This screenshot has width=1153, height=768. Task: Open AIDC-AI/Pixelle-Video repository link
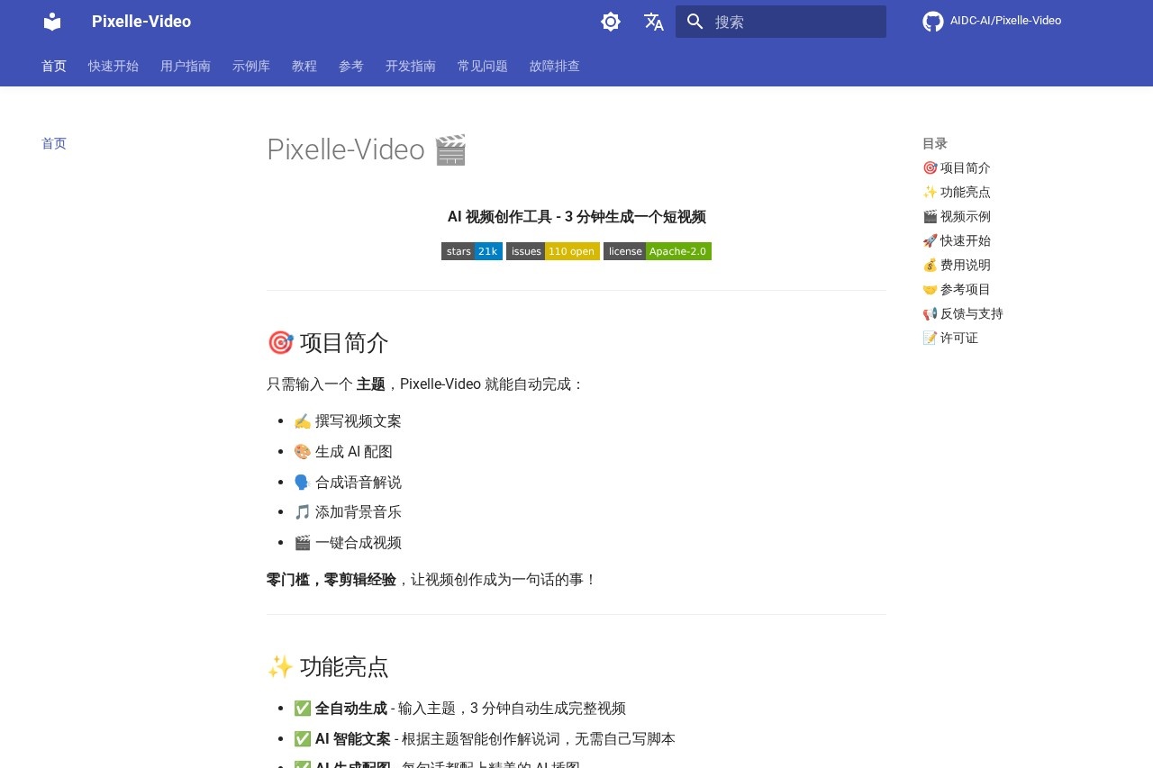(1005, 21)
